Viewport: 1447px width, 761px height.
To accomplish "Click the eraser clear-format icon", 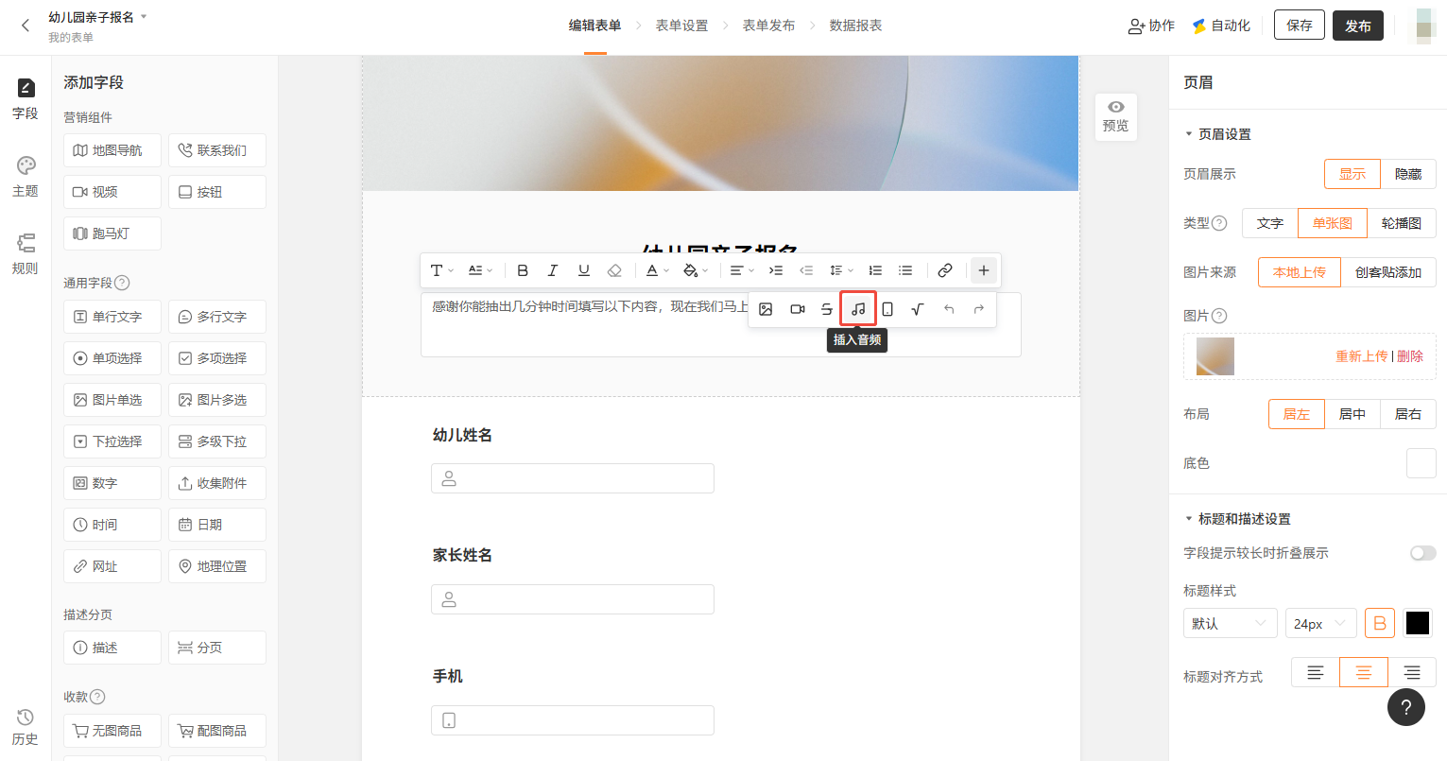I will [614, 270].
